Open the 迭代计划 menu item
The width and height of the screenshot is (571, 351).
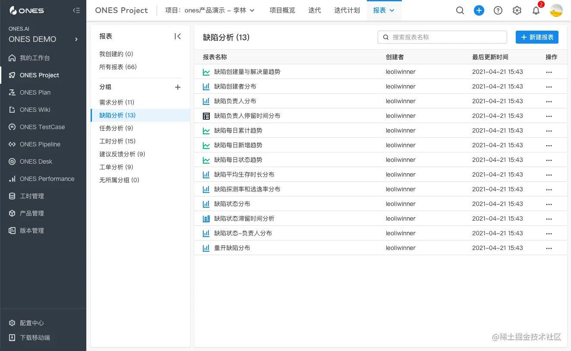[x=347, y=10]
